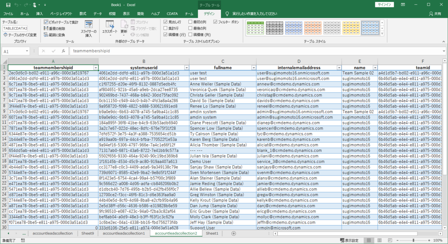The width and height of the screenshot is (448, 244).
Task: Click the insert function fx icon
Action: (63, 51)
